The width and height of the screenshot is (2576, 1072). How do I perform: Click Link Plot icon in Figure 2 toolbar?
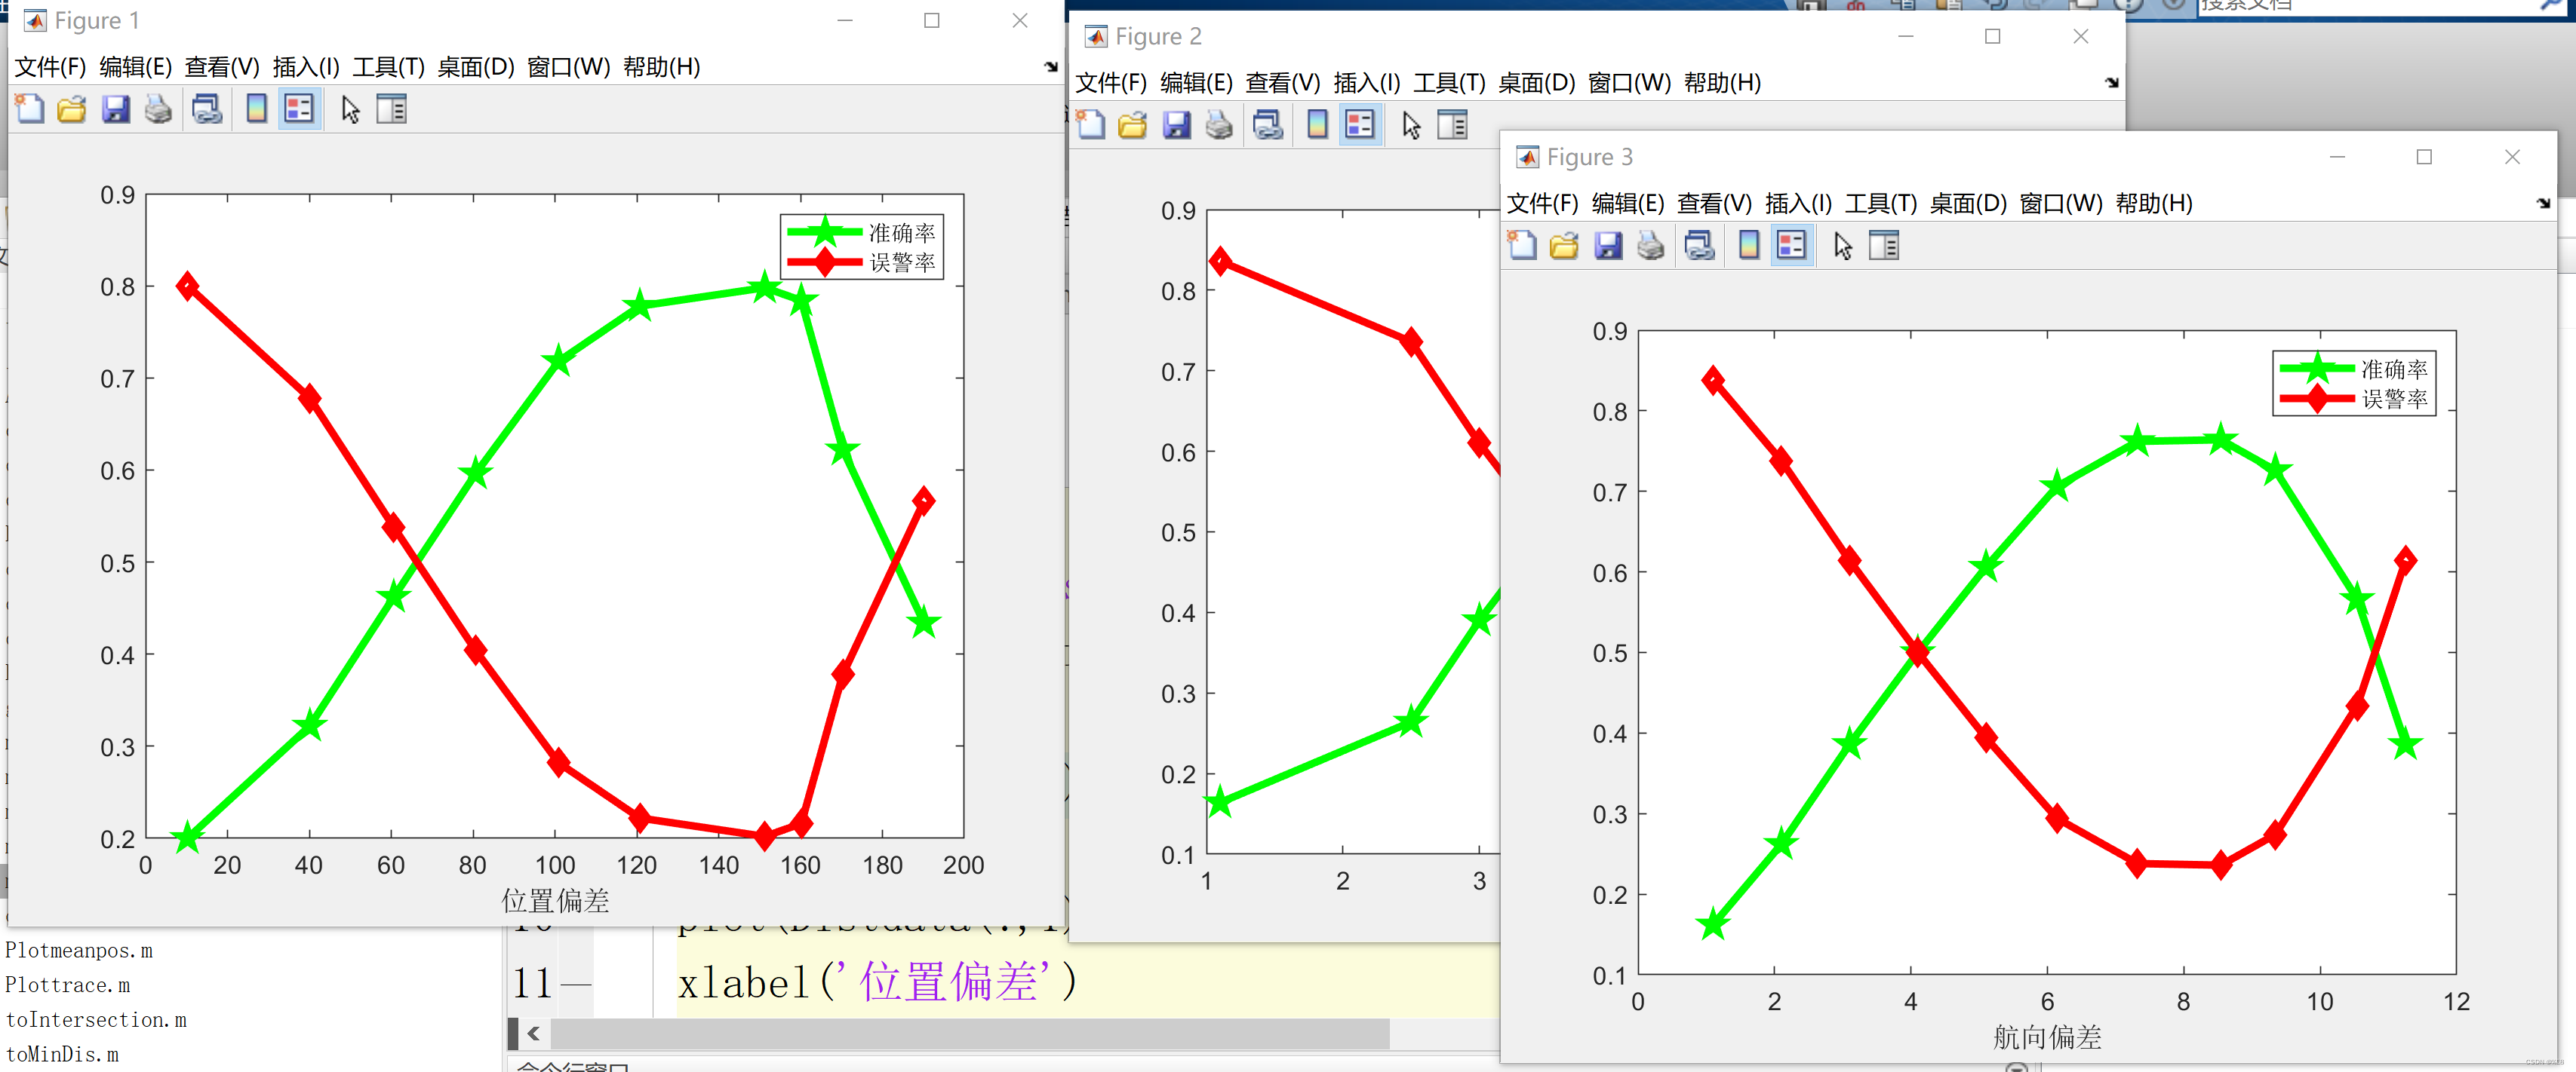pos(1268,125)
